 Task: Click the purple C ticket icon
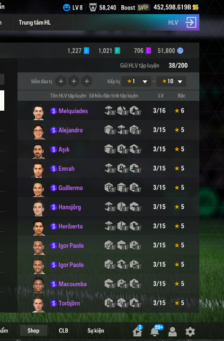pyautogui.click(x=148, y=51)
